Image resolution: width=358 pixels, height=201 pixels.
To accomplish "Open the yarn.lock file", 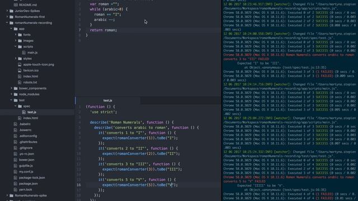I will [26, 189].
